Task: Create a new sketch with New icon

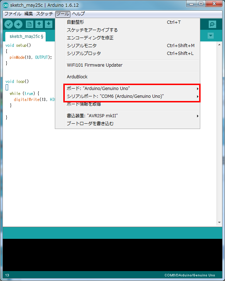Action: coord(29,24)
